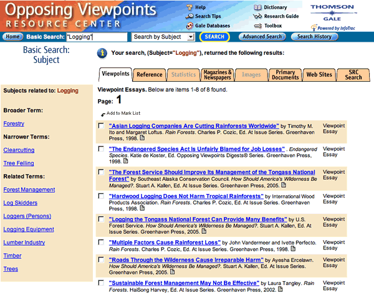Check the box for Asian Logging Companies essay
The height and width of the screenshot is (295, 374).
101,126
